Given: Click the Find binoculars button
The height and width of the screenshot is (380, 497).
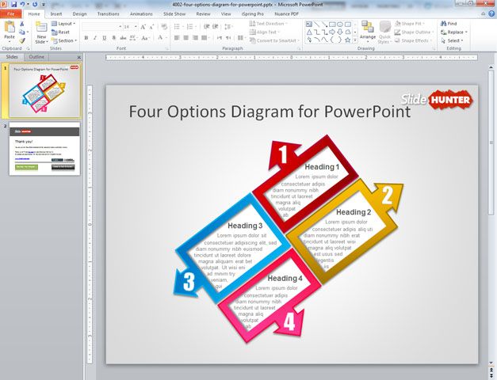Looking at the screenshot, I should (x=448, y=24).
